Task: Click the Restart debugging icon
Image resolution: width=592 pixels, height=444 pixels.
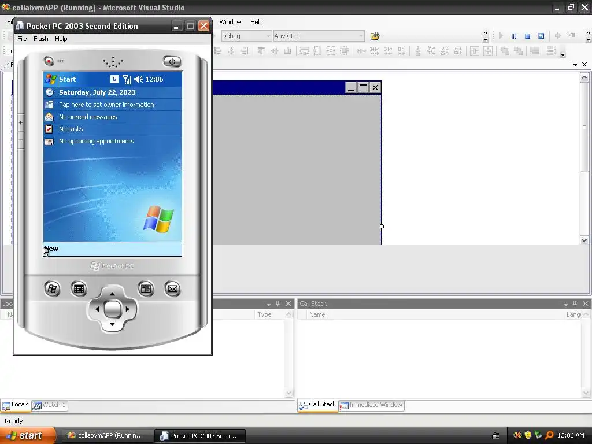Action: pos(541,36)
